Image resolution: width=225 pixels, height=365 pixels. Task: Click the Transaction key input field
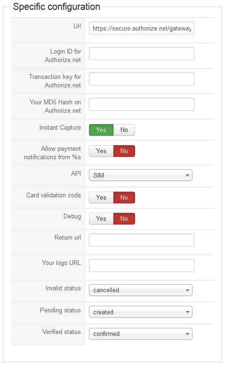142,79
